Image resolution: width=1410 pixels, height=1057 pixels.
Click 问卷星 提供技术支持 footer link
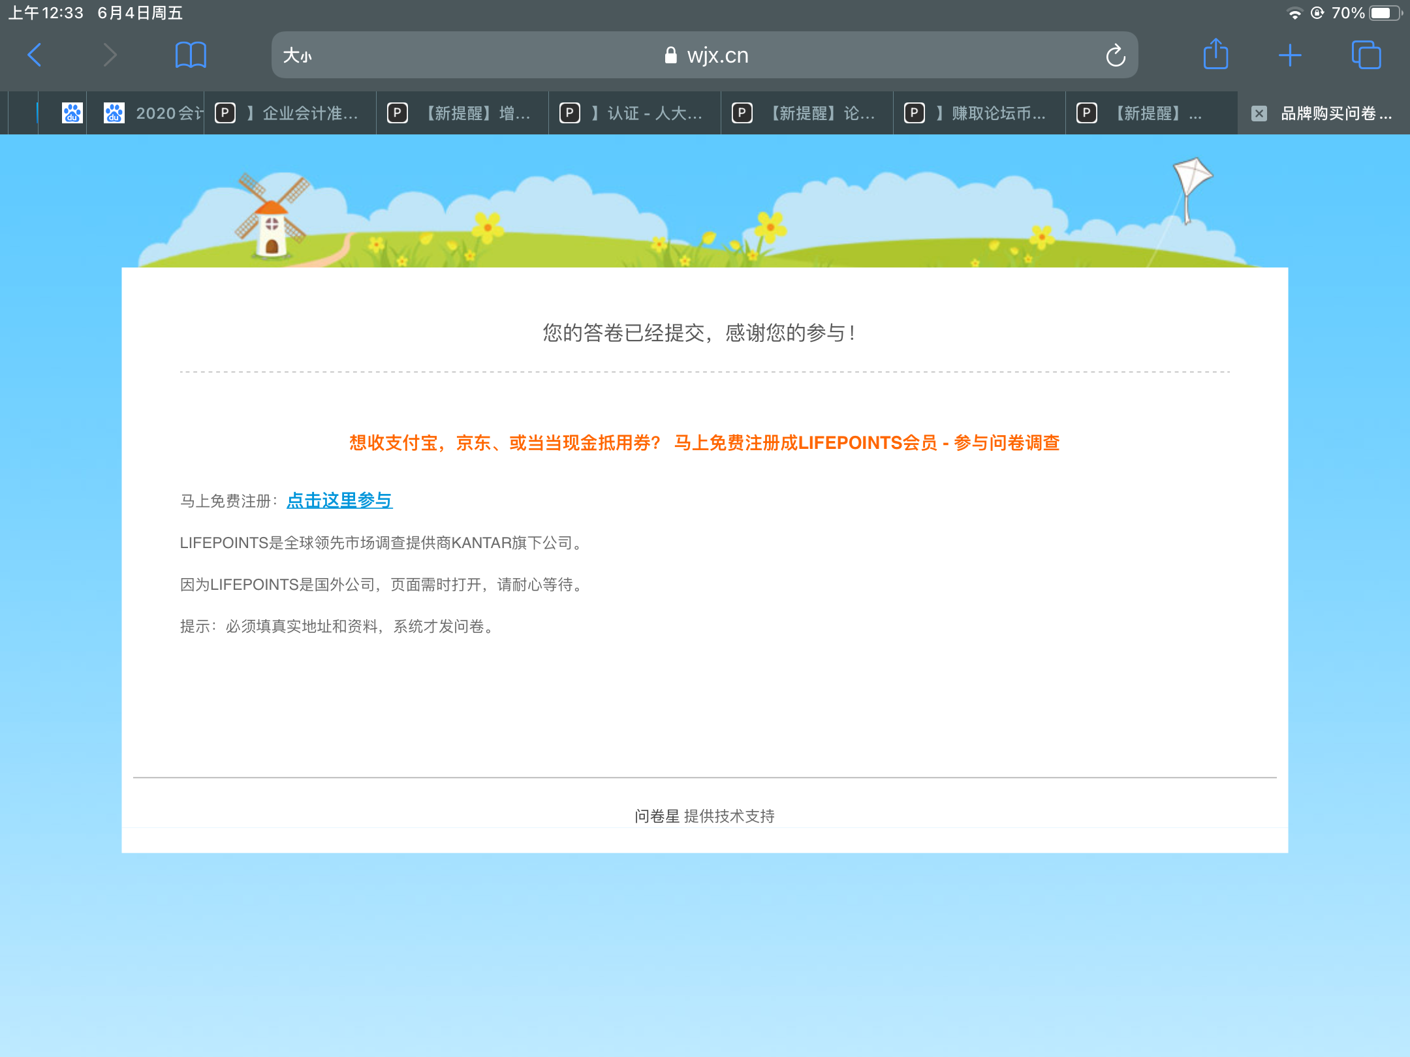pyautogui.click(x=704, y=816)
